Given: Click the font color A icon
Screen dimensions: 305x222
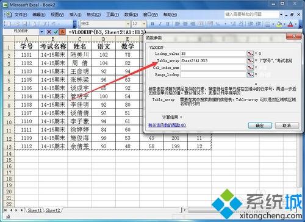Looking at the screenshot, I should [x=290, y=24].
